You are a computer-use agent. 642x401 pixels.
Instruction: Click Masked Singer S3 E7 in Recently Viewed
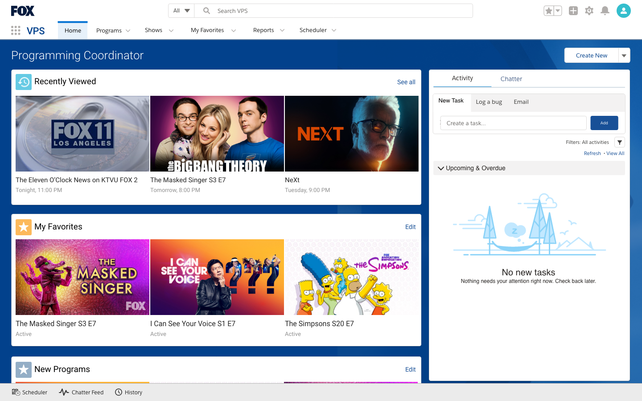click(x=188, y=180)
